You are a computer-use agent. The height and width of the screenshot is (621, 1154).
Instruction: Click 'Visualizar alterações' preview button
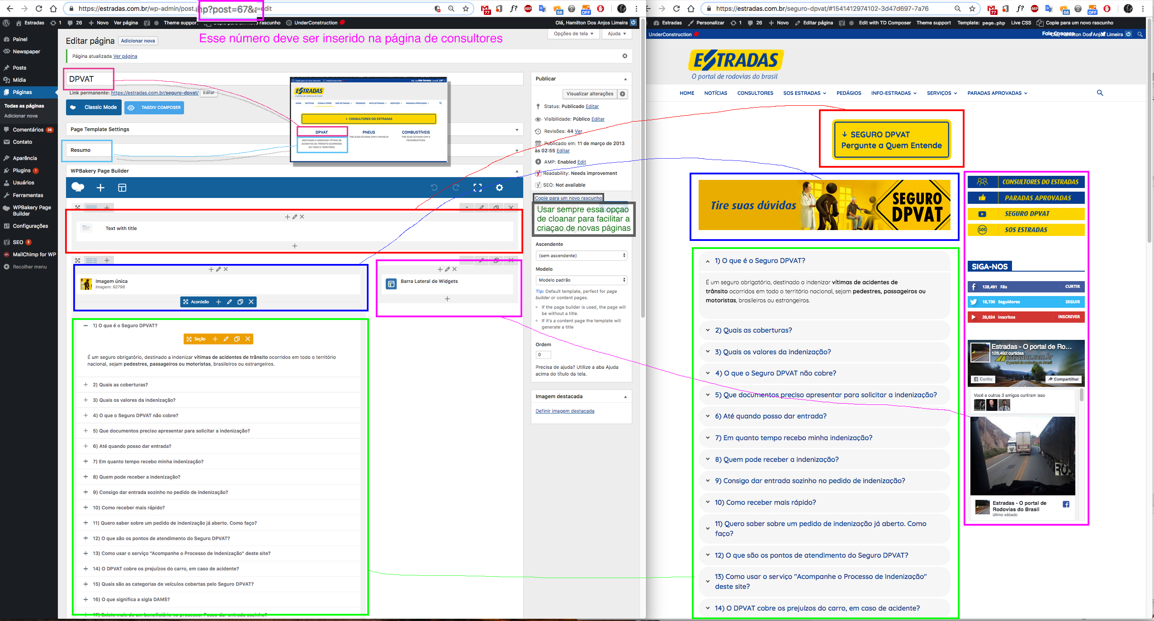(x=590, y=94)
